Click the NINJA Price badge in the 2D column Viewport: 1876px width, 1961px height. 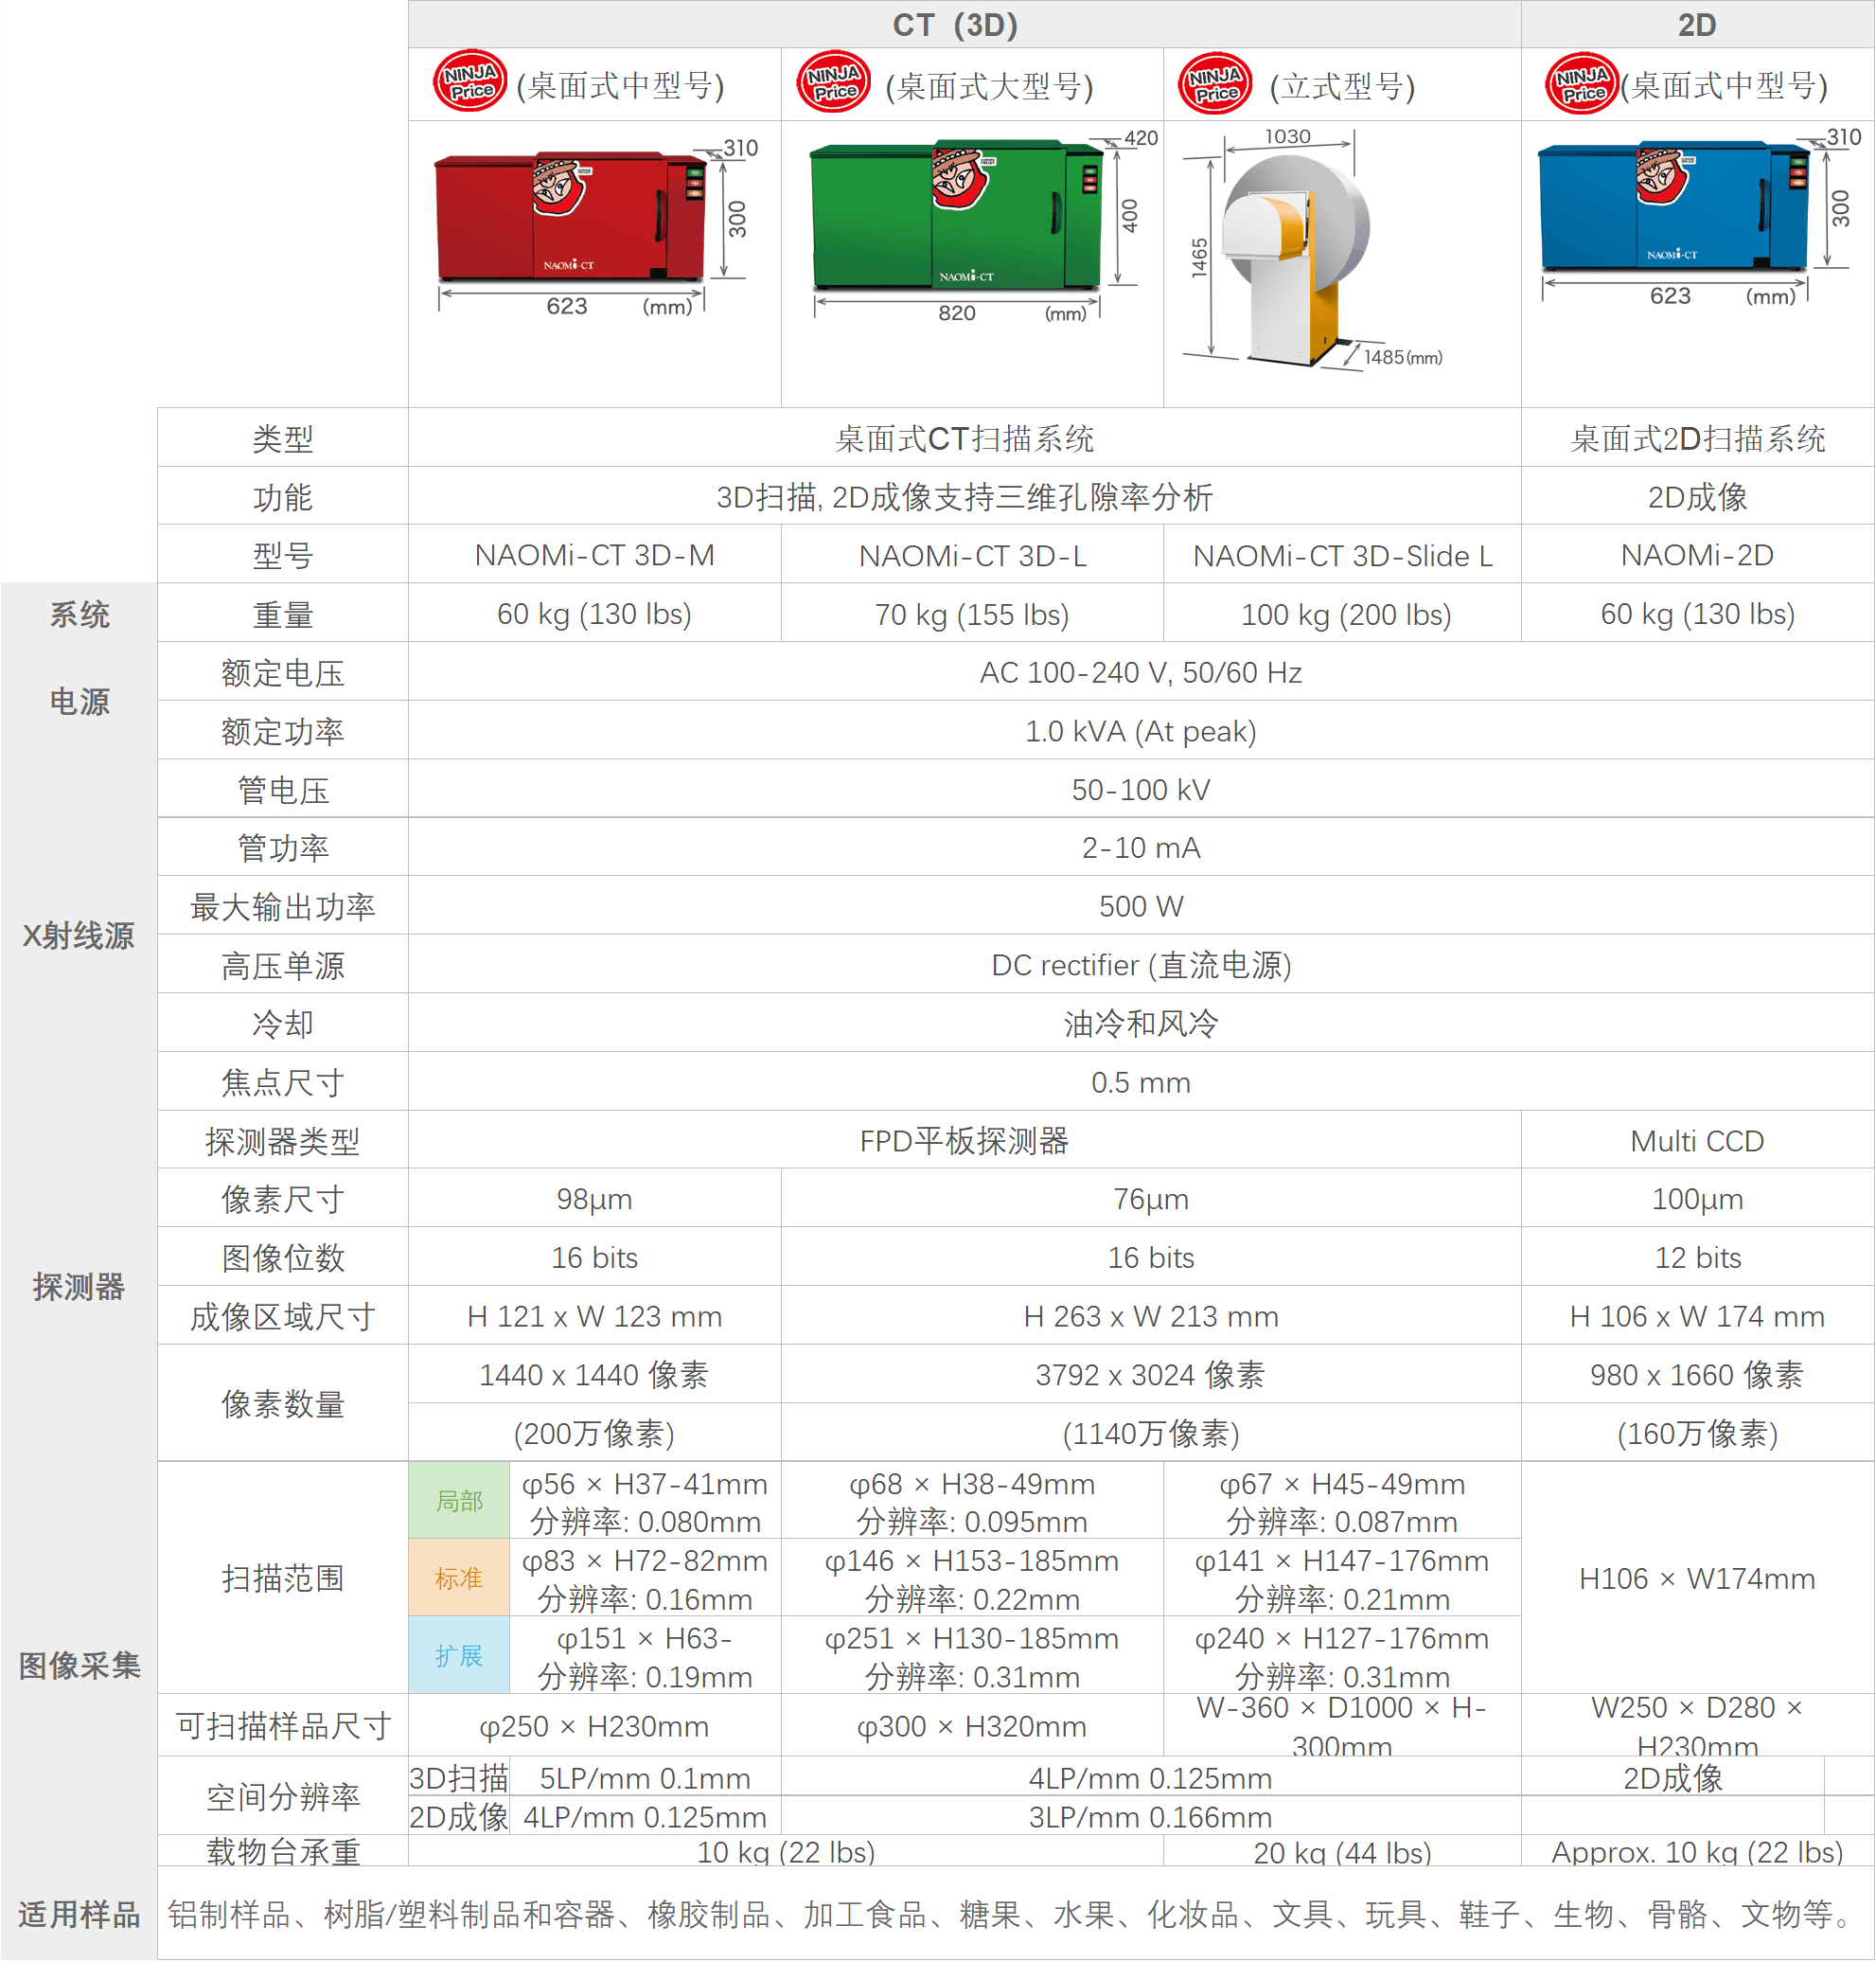click(x=1583, y=83)
